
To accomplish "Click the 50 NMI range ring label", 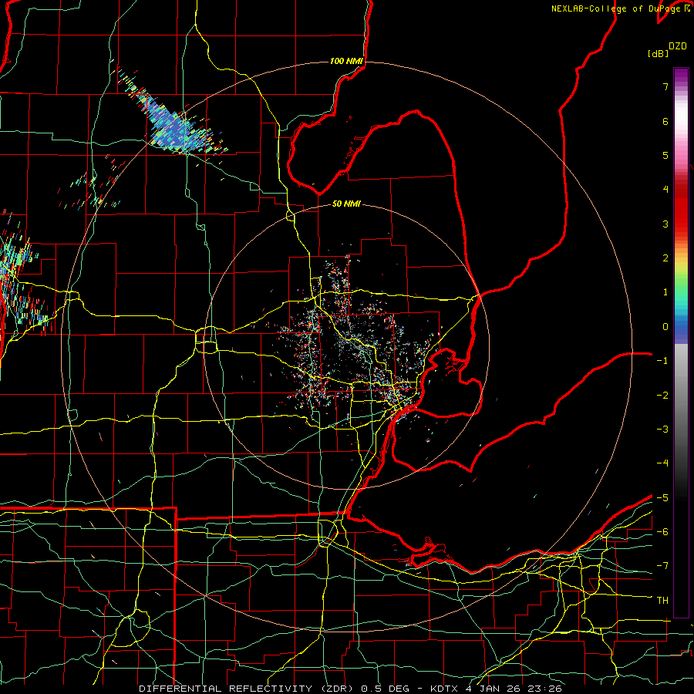I will (x=346, y=204).
